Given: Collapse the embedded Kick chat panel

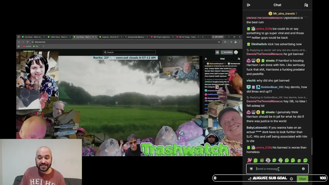Looking at the screenshot, I should (x=206, y=59).
